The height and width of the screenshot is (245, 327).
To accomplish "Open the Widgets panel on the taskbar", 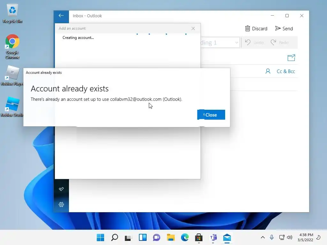I will pos(143,237).
